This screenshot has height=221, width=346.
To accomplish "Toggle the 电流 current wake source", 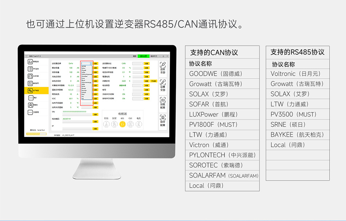I will pos(138,124).
